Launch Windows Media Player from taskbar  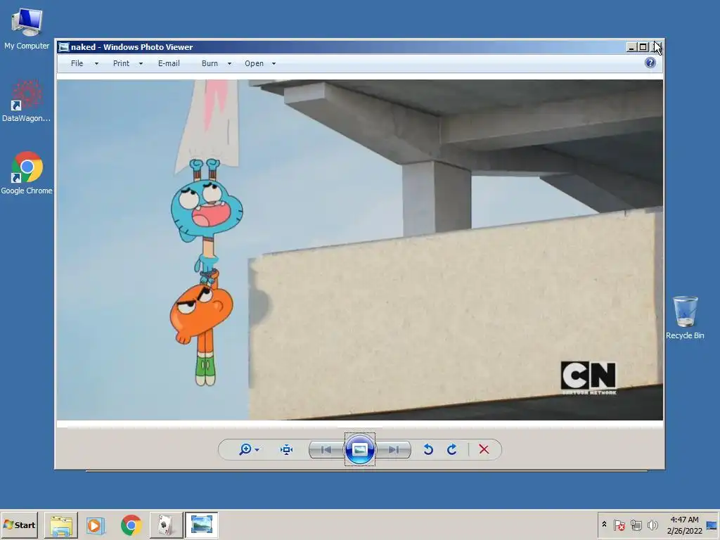coord(96,525)
